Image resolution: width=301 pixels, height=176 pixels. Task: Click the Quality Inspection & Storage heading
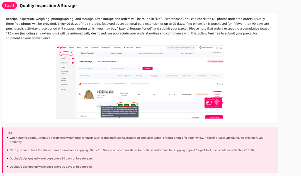[x=48, y=6]
